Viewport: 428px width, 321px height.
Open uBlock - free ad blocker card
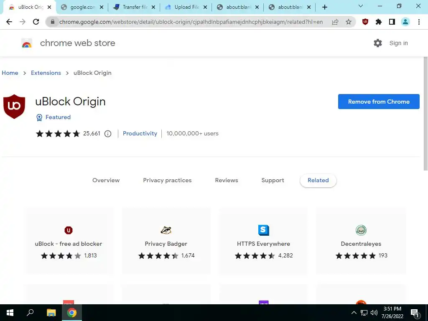click(69, 241)
